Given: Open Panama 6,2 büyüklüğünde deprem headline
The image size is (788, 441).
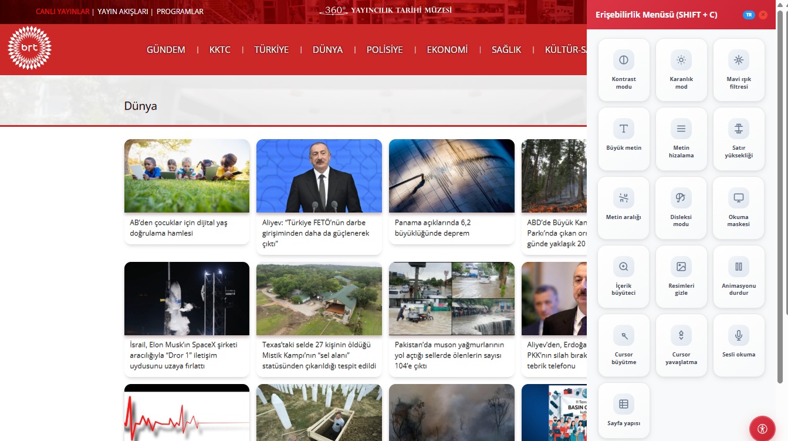Looking at the screenshot, I should point(432,228).
